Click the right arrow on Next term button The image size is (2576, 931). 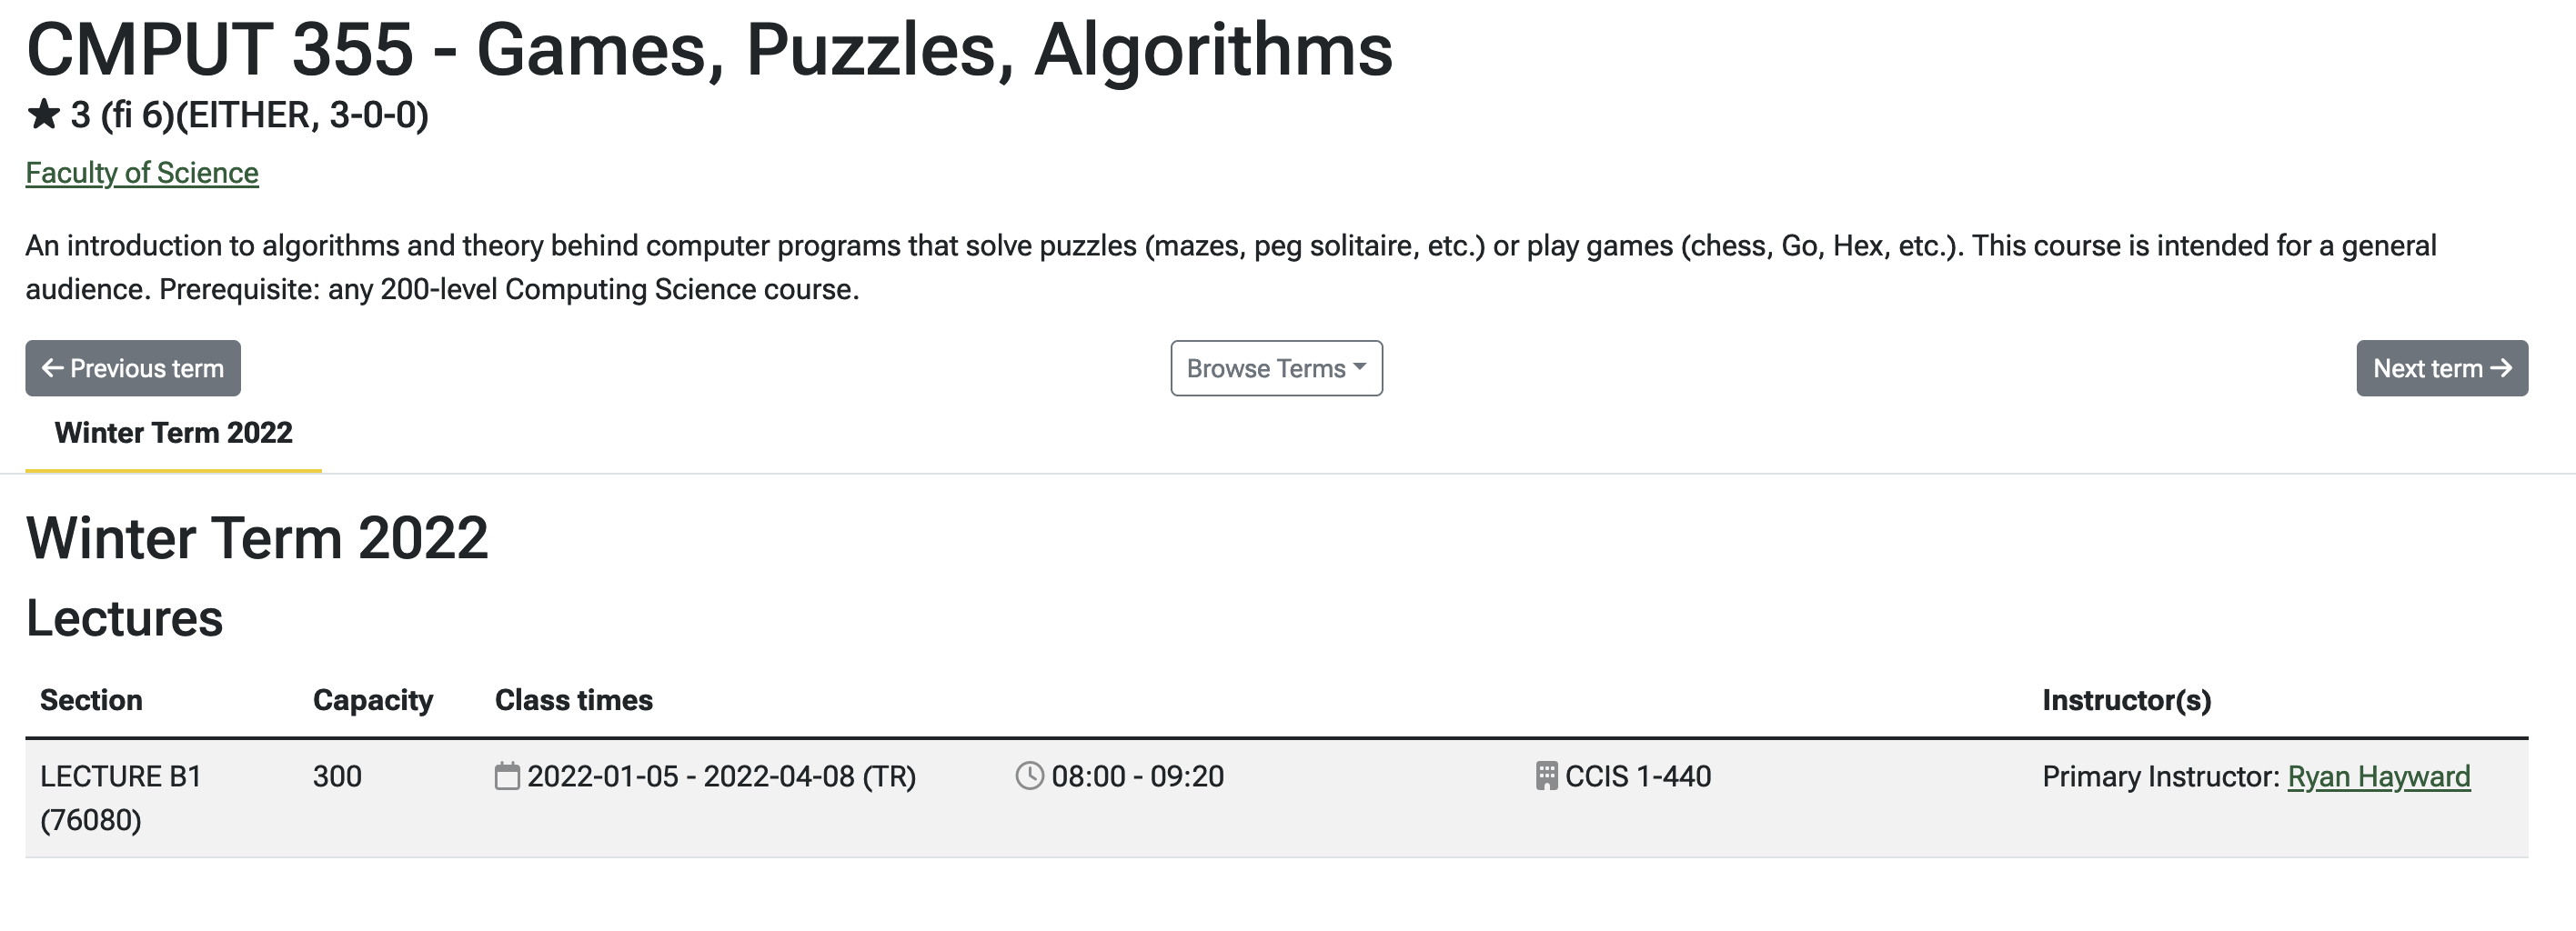tap(2500, 368)
